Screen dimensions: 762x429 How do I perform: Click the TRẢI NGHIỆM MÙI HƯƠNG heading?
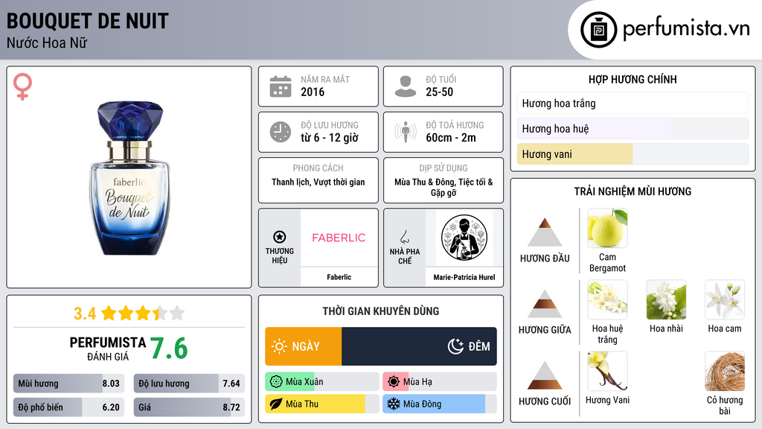click(633, 191)
